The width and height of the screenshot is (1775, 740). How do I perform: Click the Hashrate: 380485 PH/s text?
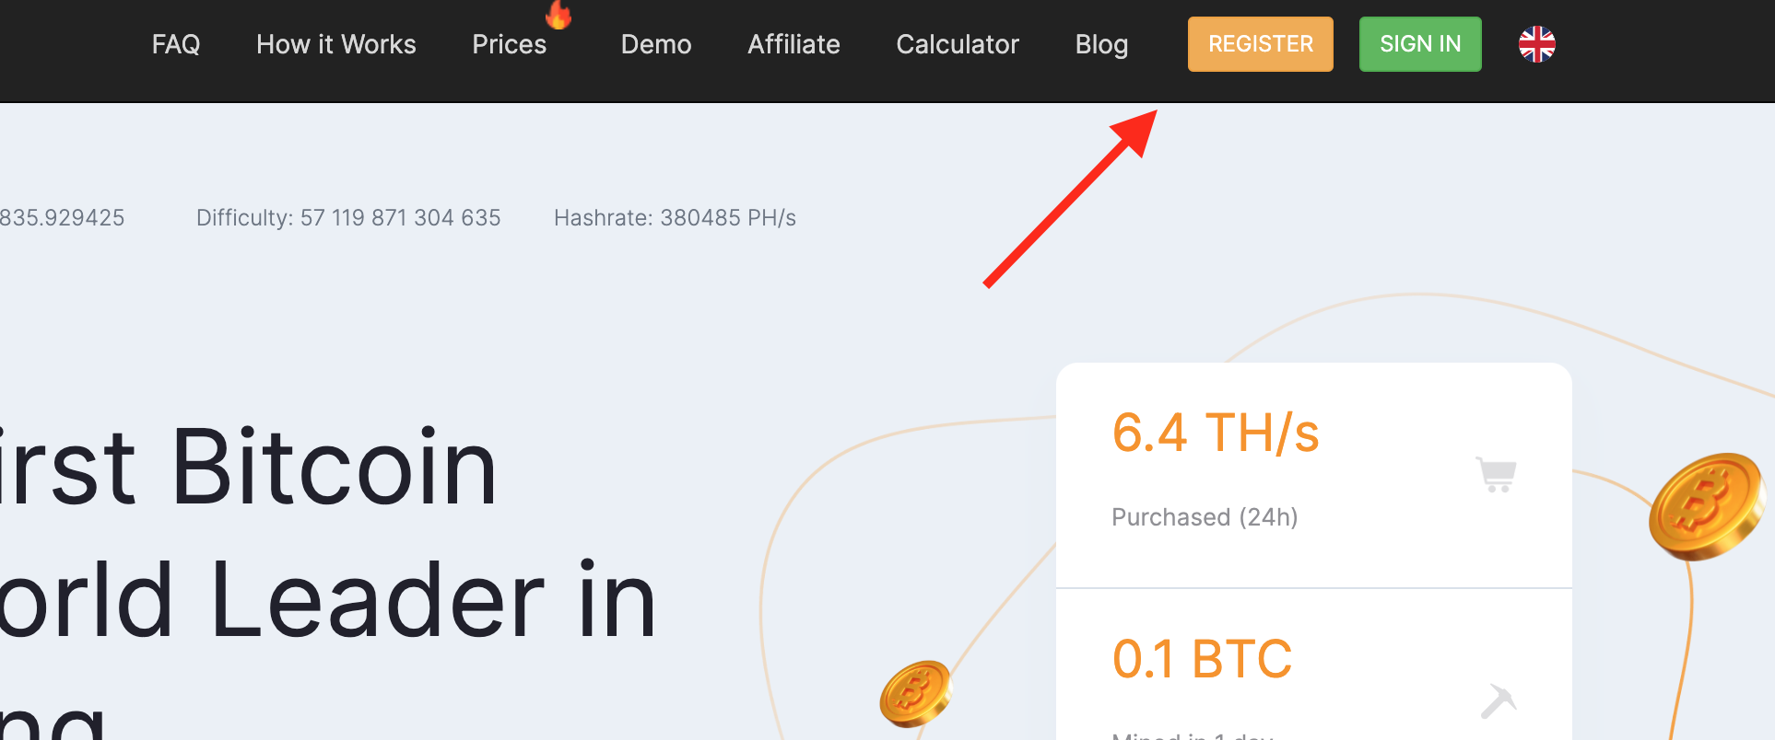pyautogui.click(x=675, y=218)
